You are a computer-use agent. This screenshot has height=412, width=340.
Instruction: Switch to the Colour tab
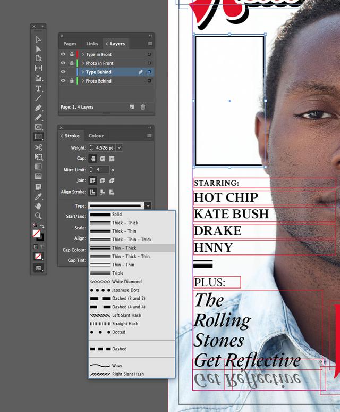(x=96, y=136)
